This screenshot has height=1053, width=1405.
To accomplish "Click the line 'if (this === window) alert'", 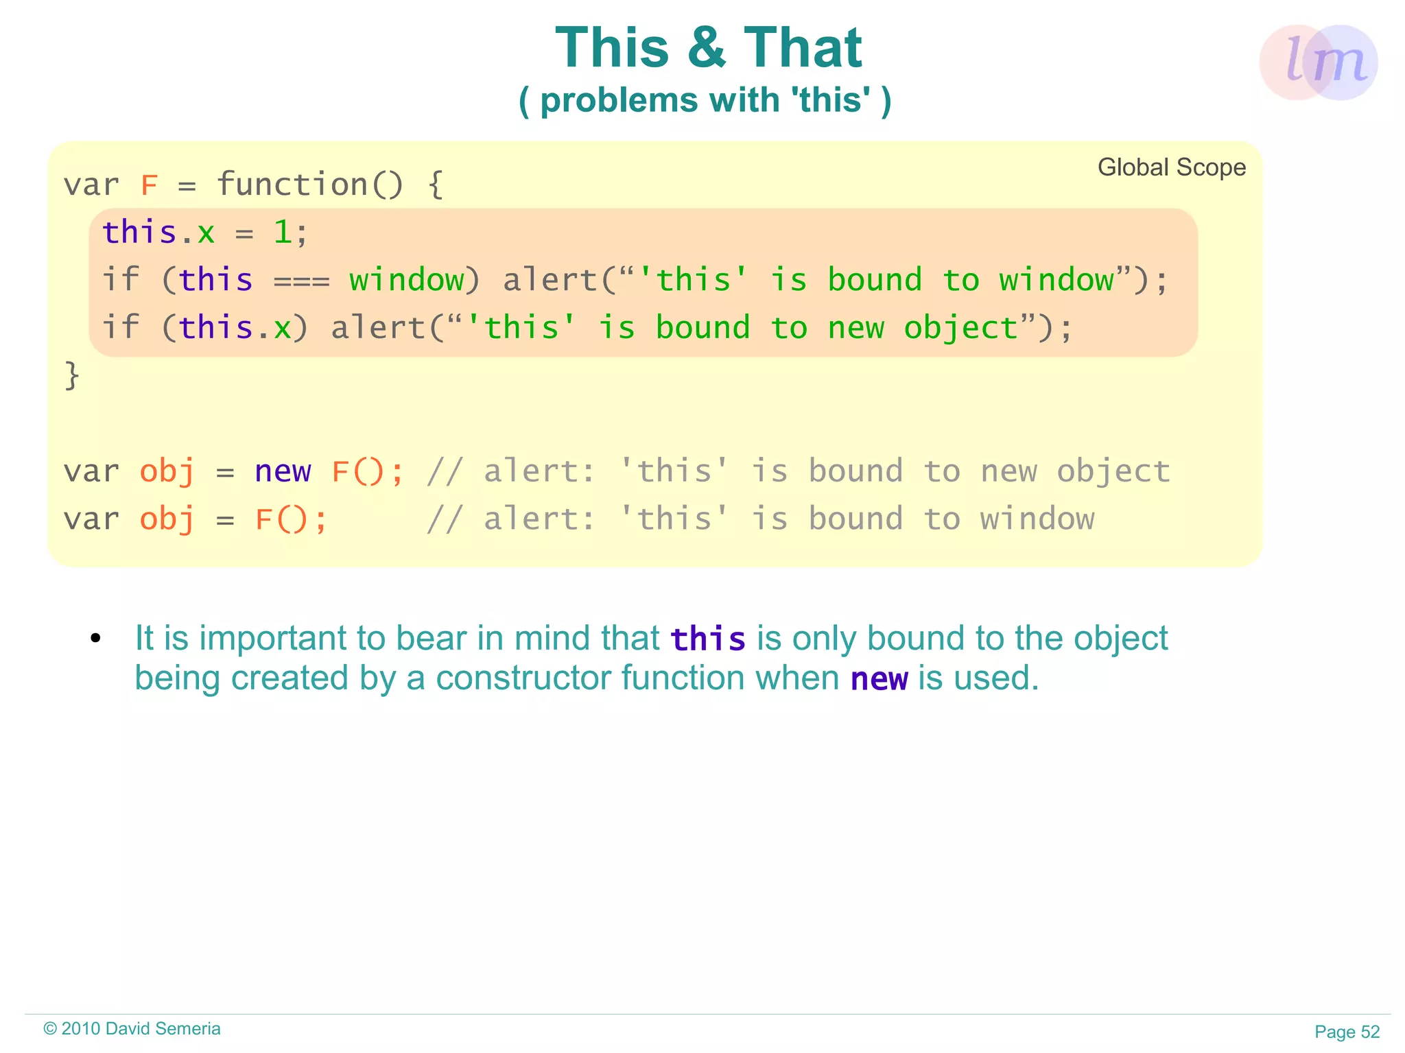I will point(635,280).
